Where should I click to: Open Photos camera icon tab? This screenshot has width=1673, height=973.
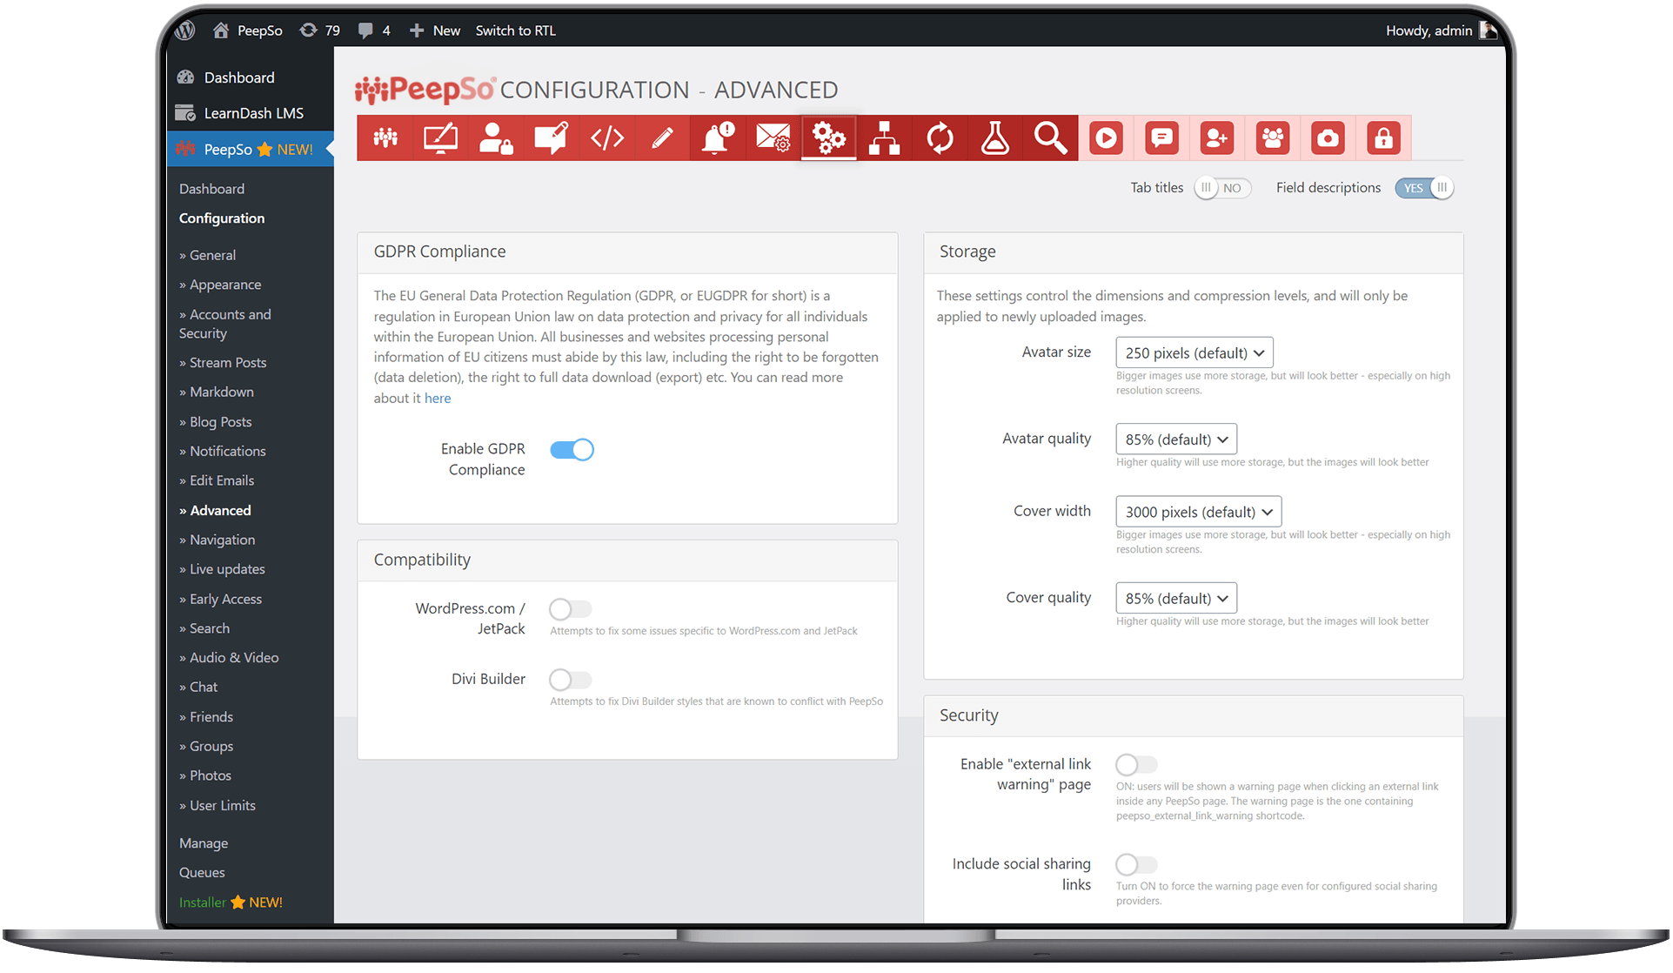[1328, 138]
